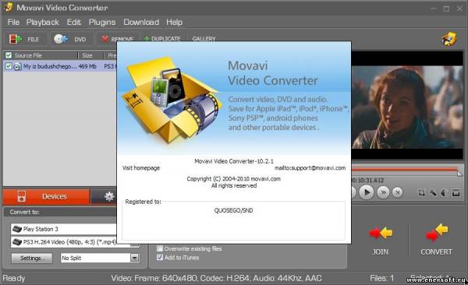Enable Overwrite existing files checkbox
This screenshot has height=285, width=468.
(160, 248)
